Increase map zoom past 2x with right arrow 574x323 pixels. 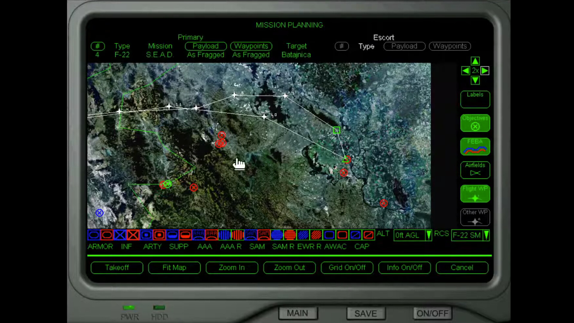pyautogui.click(x=485, y=71)
